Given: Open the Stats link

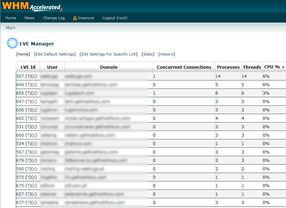Looking at the screenshot, I should point(148,54).
